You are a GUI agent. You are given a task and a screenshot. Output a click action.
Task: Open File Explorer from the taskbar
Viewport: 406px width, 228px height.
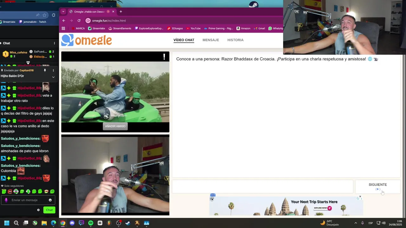point(44,223)
